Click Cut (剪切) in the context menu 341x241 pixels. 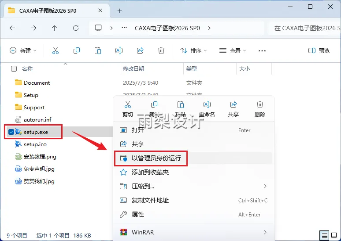point(128,109)
